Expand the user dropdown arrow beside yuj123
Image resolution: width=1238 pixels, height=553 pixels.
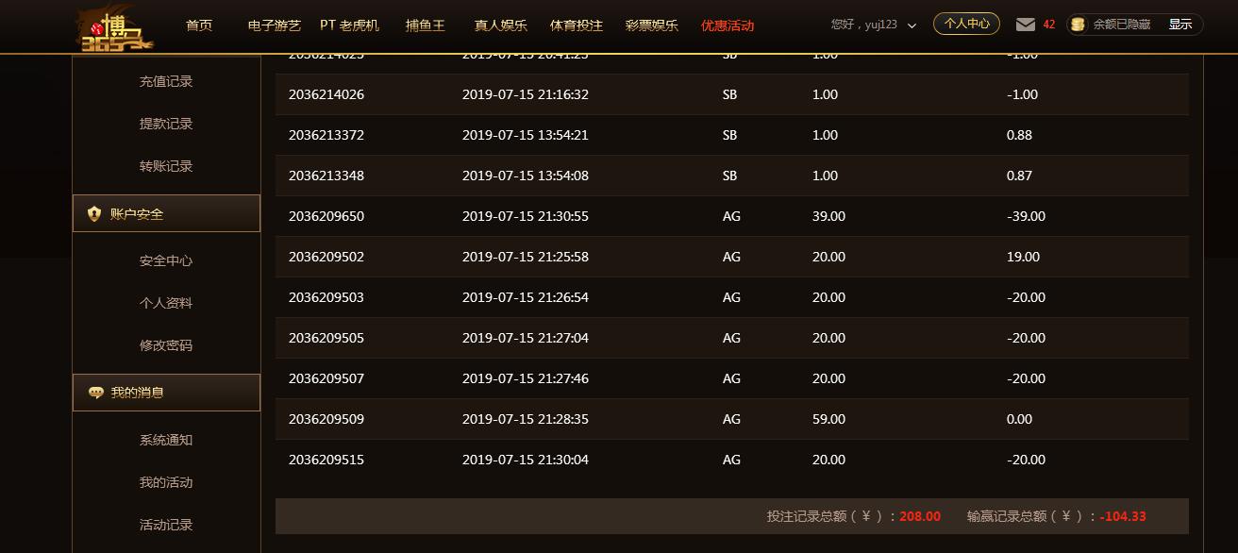tap(912, 25)
